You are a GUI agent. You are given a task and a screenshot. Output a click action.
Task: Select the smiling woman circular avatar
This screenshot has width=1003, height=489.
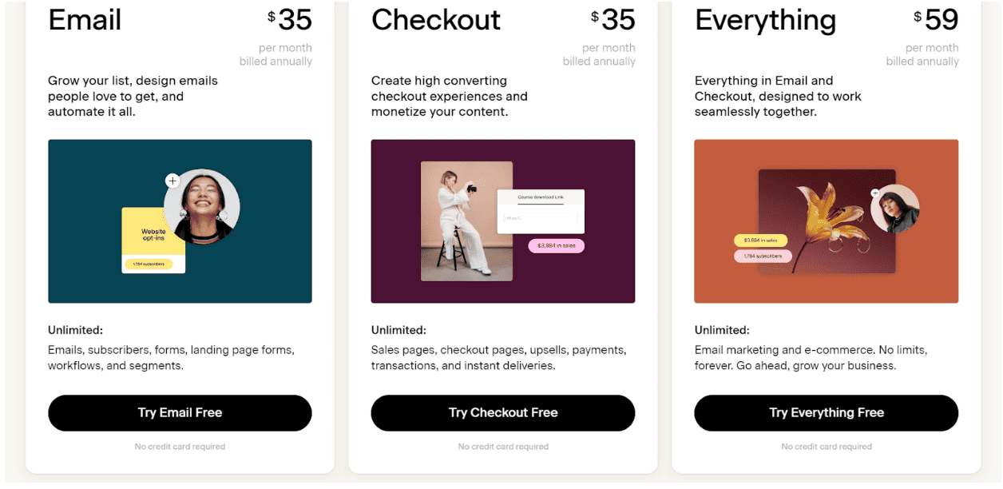coord(202,207)
